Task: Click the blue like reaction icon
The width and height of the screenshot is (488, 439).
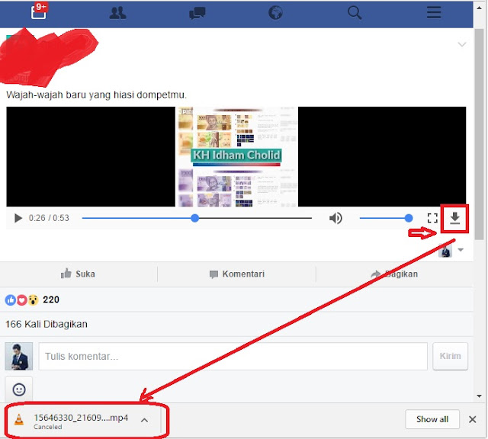Action: [x=11, y=300]
